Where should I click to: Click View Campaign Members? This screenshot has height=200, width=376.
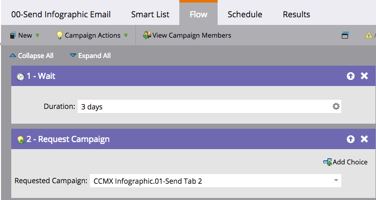pos(187,35)
